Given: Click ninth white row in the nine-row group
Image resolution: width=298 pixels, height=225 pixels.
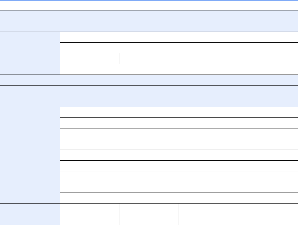Looking at the screenshot, I should click(179, 198).
